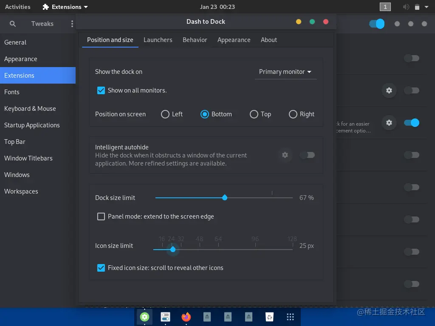Uncheck Fixed icon size checkbox
The height and width of the screenshot is (326, 435).
pos(101,268)
